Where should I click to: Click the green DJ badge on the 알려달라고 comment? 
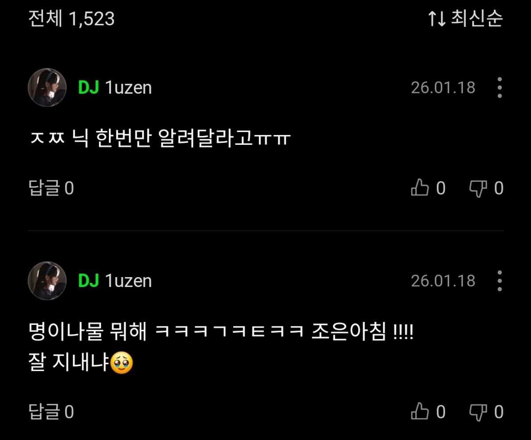[88, 88]
